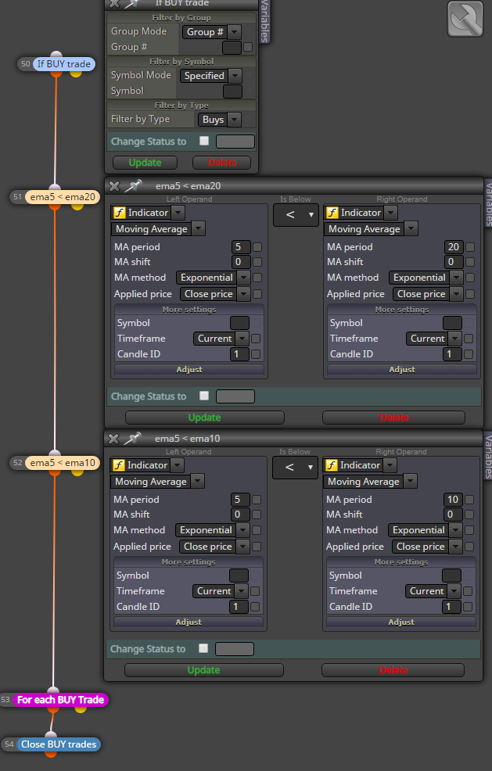Image resolution: width=492 pixels, height=771 pixels.
Task: Toggle MA period 5 checkbox in ema20 panel
Action: coord(257,247)
